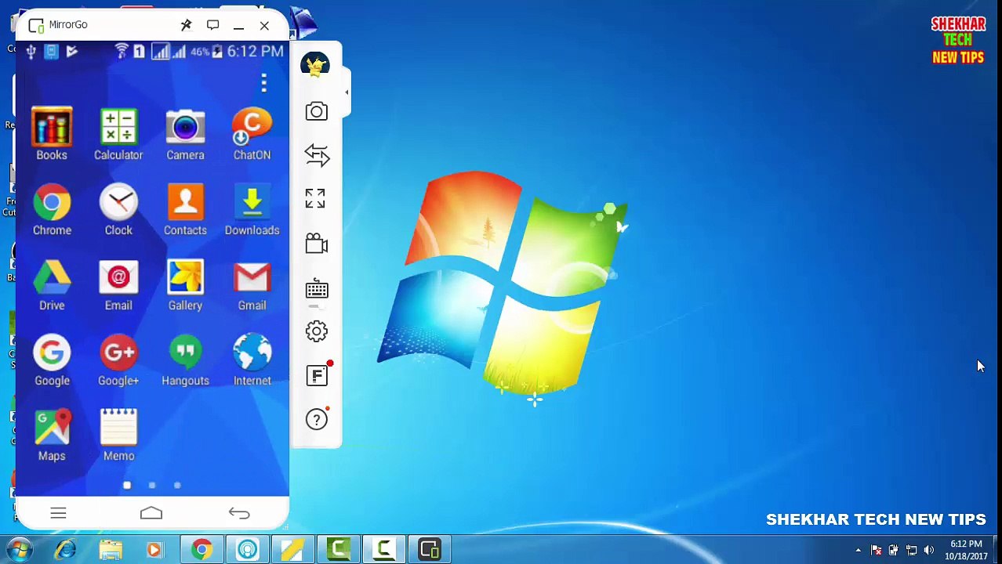Open the feedback chat icon in title bar
This screenshot has height=564, width=1002.
click(212, 25)
